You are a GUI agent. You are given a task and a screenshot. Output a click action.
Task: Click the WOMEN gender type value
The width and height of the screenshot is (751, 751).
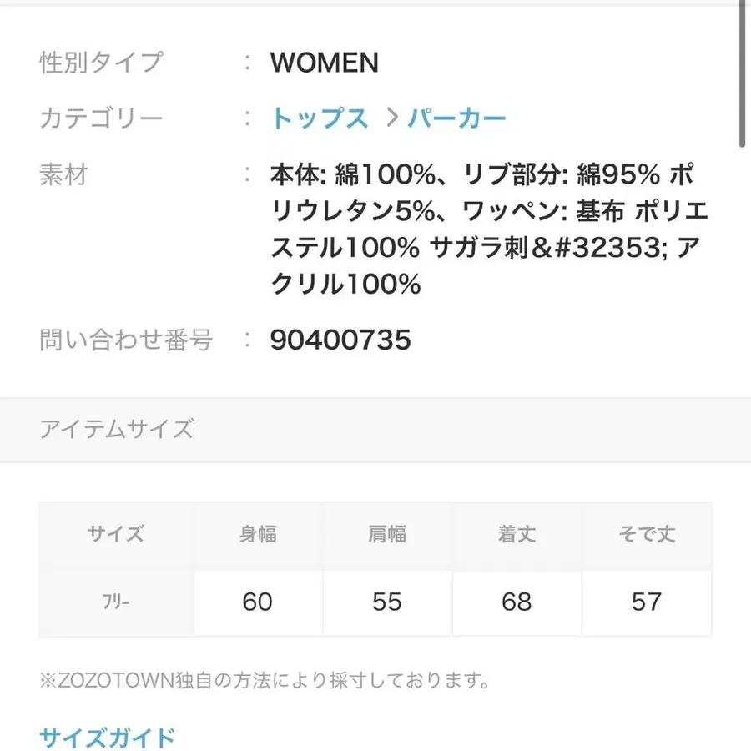click(324, 63)
